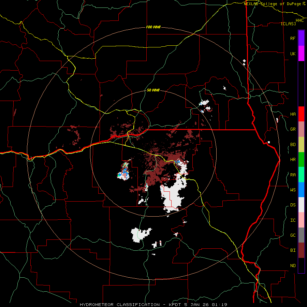
Task: Click the HR legend label
Action: (293, 160)
